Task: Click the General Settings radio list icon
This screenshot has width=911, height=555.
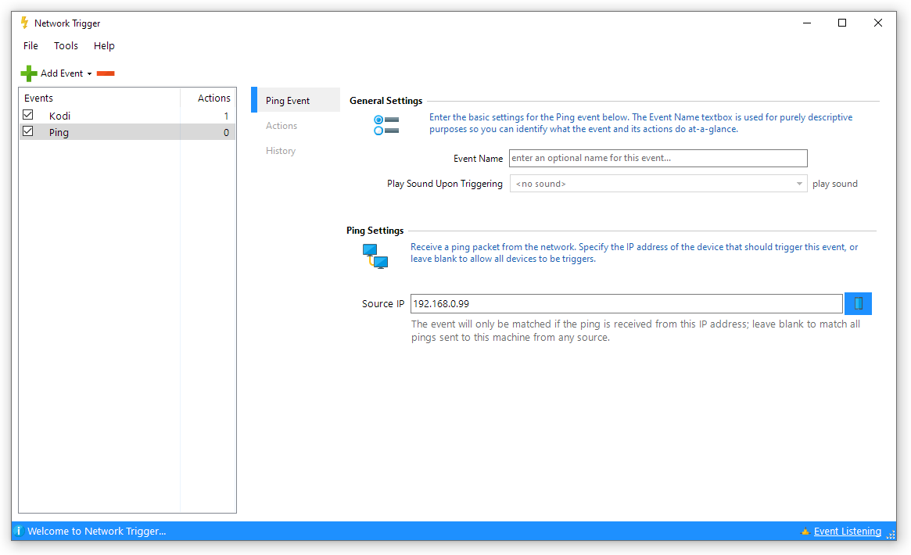Action: point(386,125)
